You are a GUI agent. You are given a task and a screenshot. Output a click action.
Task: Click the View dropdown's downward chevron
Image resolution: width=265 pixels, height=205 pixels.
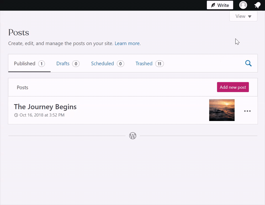(250, 16)
